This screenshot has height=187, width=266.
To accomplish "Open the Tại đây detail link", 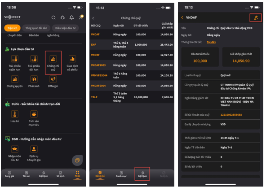I will coord(211,42).
